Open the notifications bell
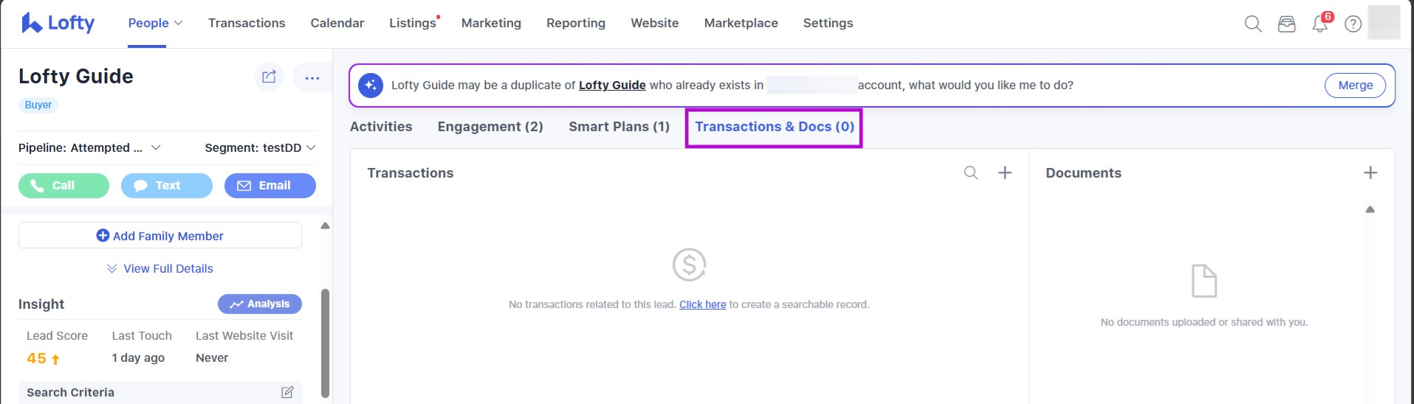The image size is (1414, 404). pyautogui.click(x=1319, y=24)
